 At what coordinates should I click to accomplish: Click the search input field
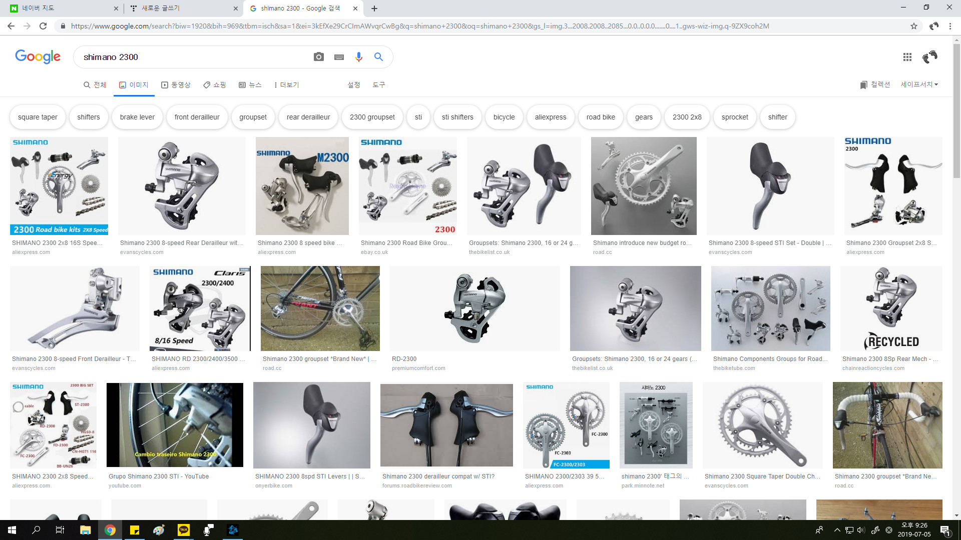[195, 57]
